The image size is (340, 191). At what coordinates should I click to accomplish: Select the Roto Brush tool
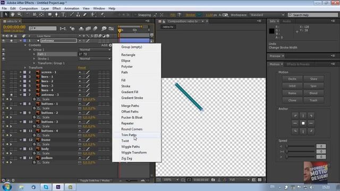(93, 14)
